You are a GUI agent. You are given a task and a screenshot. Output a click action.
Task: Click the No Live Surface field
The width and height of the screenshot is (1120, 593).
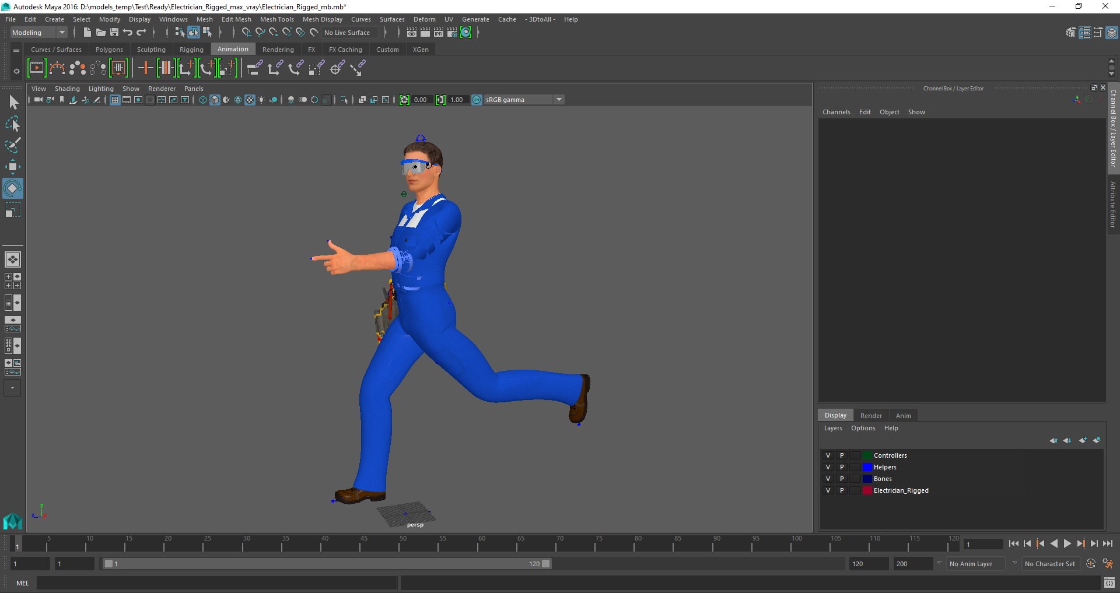point(351,33)
